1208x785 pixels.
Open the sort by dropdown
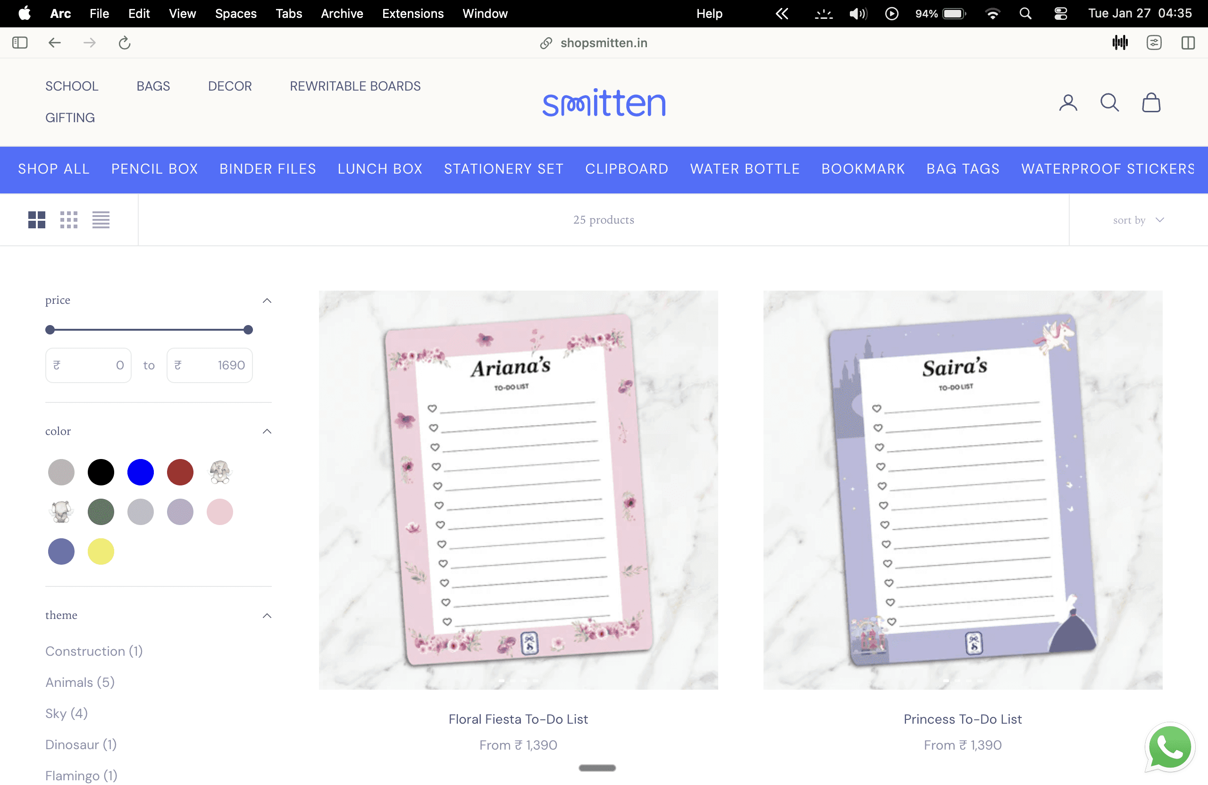click(1137, 220)
